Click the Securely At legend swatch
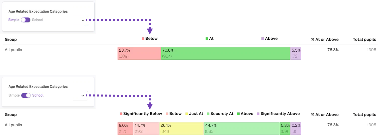 (208, 114)
